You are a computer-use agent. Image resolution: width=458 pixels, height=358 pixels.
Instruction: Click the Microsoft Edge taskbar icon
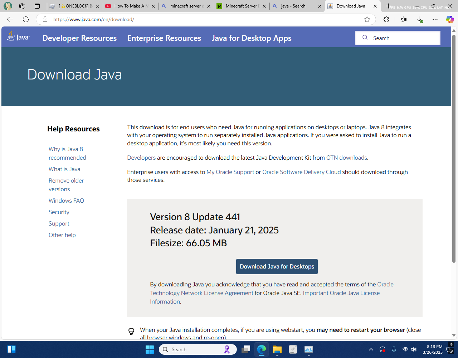pyautogui.click(x=262, y=349)
